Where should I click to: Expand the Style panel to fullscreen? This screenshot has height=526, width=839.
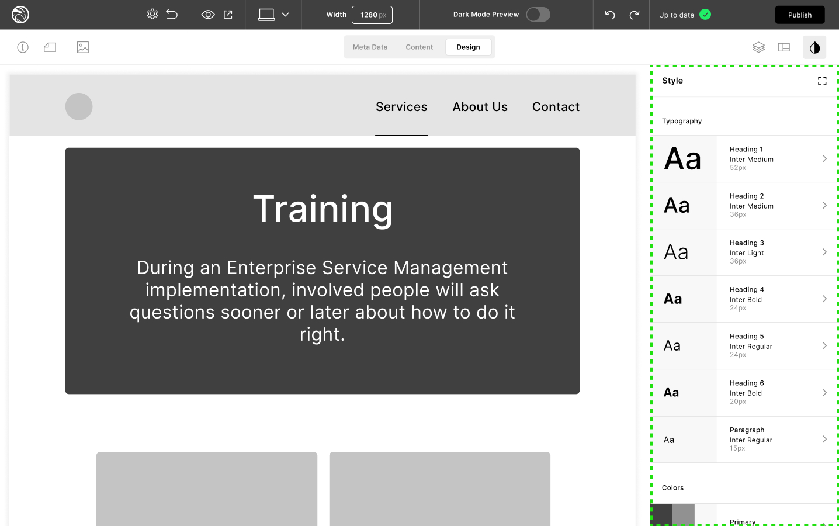(822, 81)
